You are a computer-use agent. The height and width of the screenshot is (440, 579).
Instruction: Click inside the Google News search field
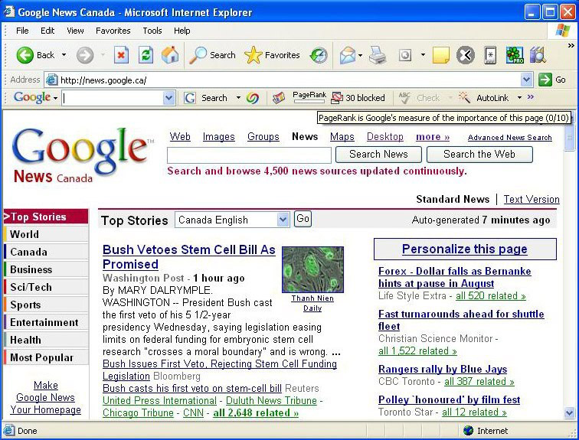[x=249, y=155]
